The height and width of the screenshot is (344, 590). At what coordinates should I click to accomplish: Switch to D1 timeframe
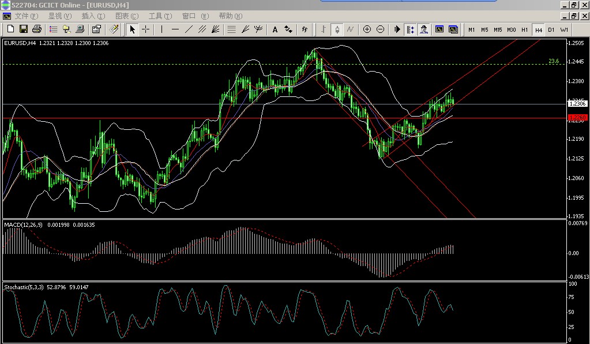click(551, 30)
